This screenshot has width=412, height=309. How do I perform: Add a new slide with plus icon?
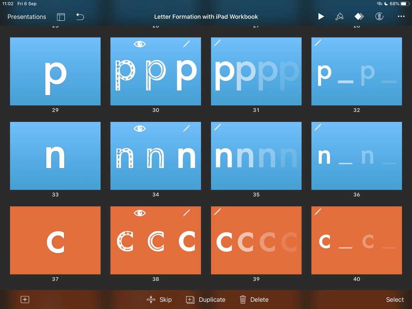point(25,299)
